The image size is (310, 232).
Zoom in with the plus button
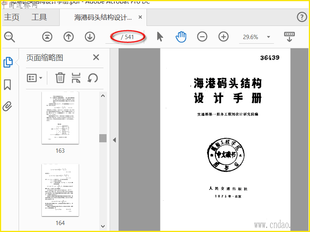224,37
